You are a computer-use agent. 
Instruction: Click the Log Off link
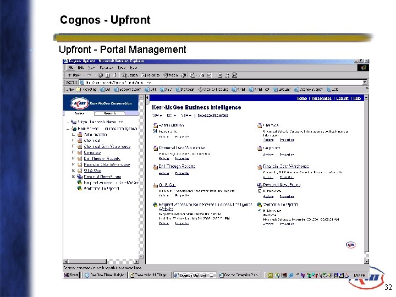click(343, 98)
